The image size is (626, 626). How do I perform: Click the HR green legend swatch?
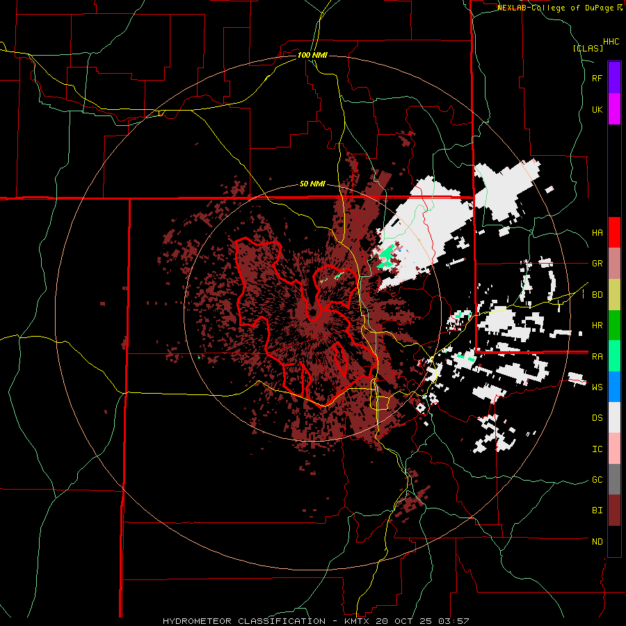coord(614,325)
